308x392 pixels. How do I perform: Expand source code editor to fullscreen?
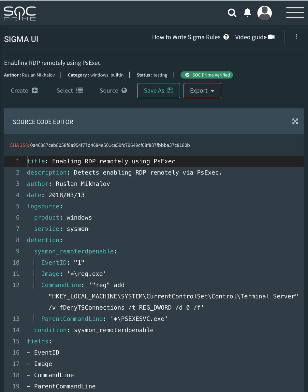coord(295,122)
